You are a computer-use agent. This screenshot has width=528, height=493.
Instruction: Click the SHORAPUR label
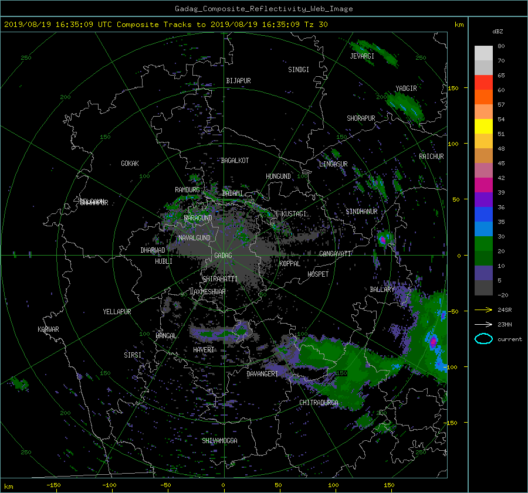tap(361, 118)
